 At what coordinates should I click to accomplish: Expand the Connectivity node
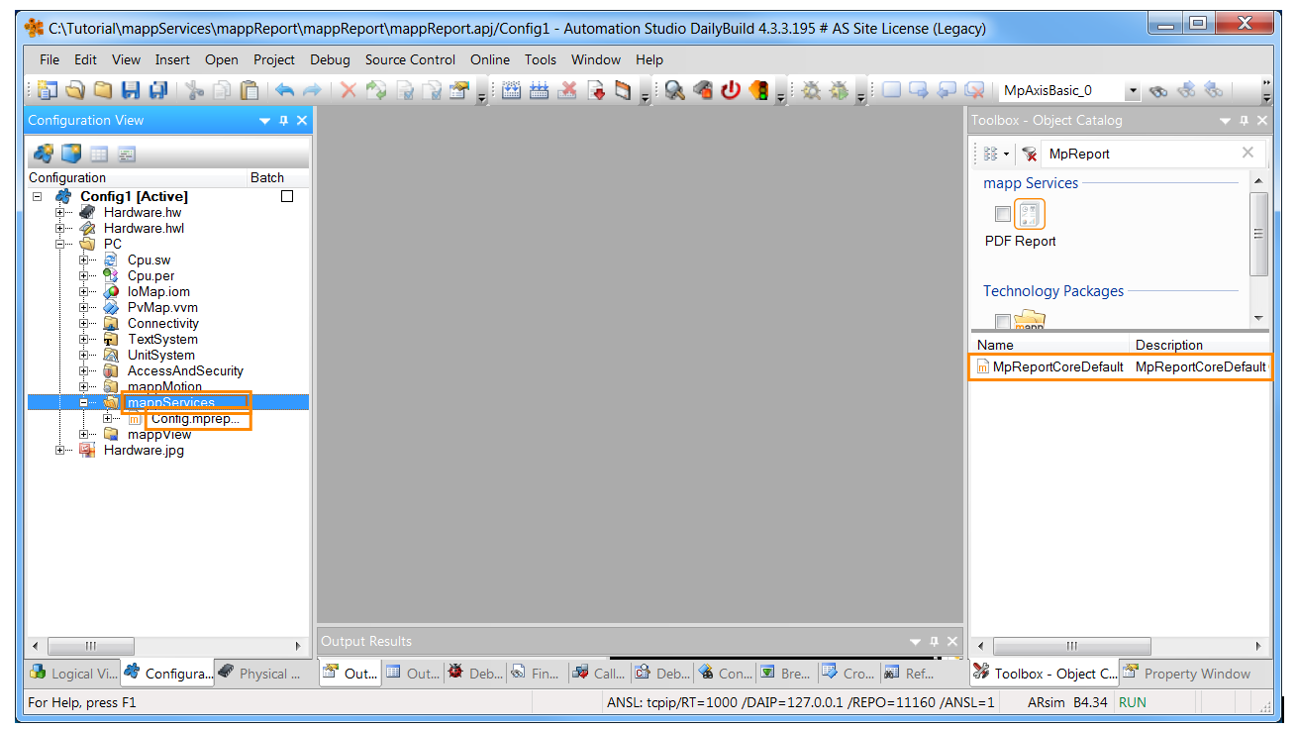(85, 323)
